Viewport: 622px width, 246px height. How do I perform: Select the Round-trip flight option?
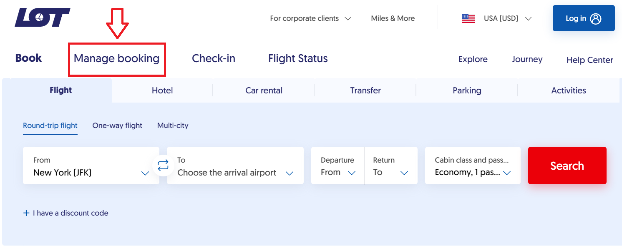(50, 126)
